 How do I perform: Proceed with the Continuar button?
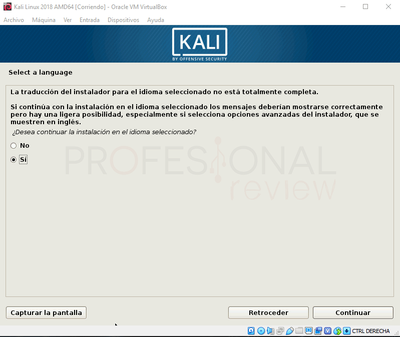(x=353, y=313)
